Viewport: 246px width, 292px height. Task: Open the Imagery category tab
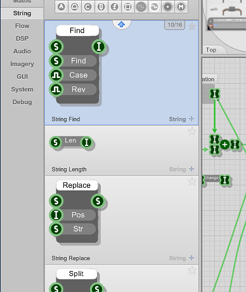coord(22,64)
